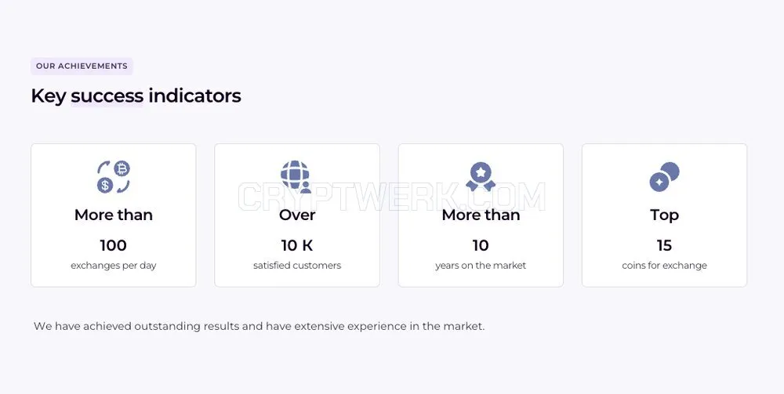Click the Key success indicators heading
784x394 pixels.
136,96
